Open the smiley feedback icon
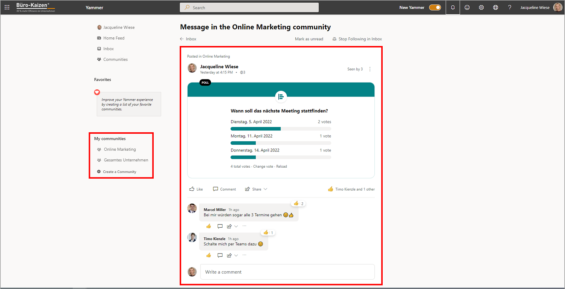 (467, 7)
